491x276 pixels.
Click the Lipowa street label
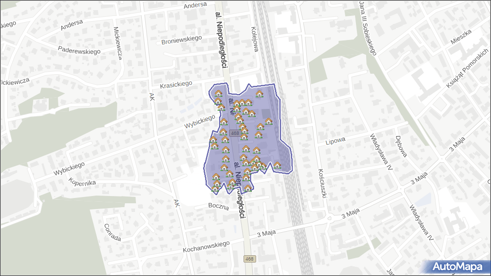coord(335,141)
